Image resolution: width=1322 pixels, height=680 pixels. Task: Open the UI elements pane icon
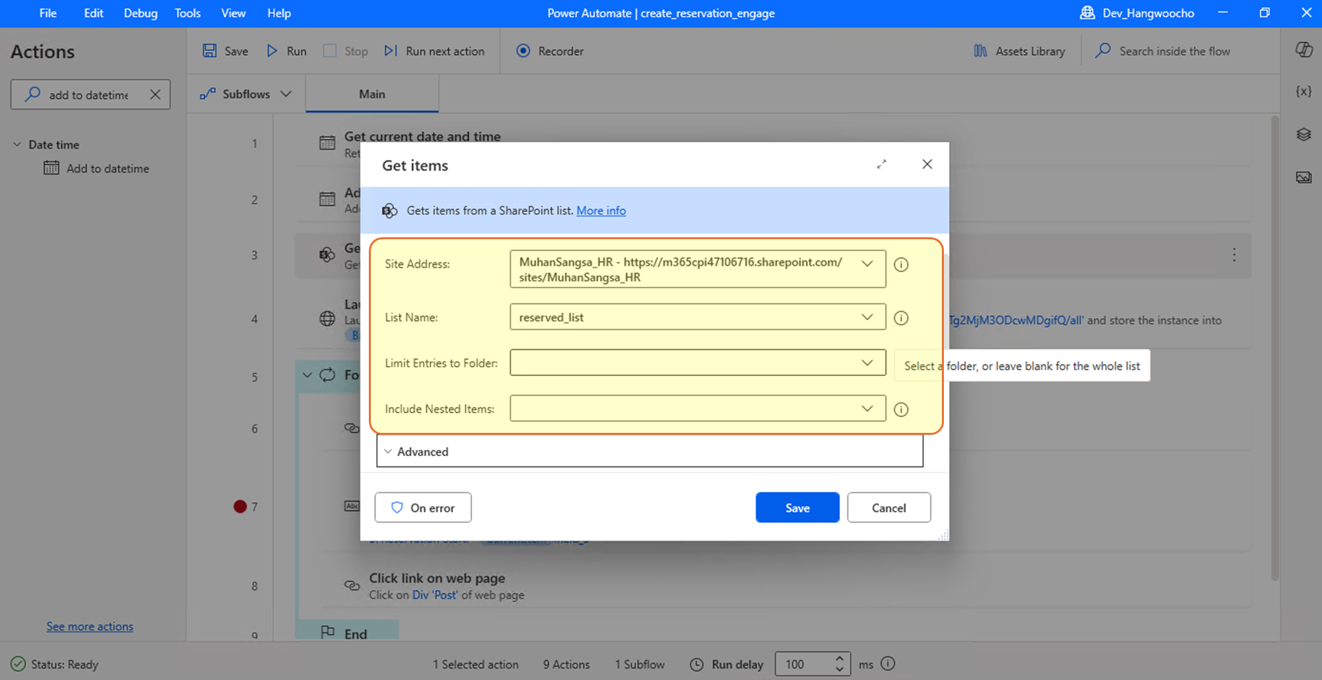click(x=1303, y=135)
